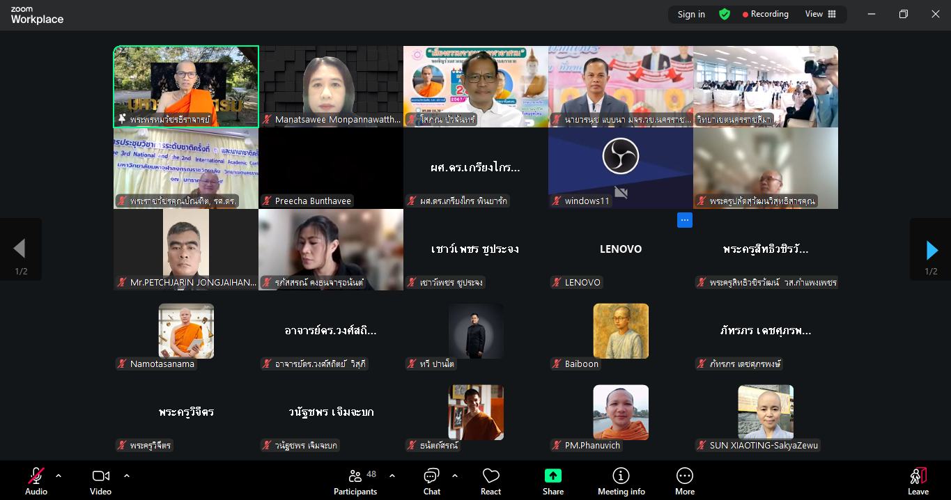Open options on the LENOVO tile

[685, 220]
